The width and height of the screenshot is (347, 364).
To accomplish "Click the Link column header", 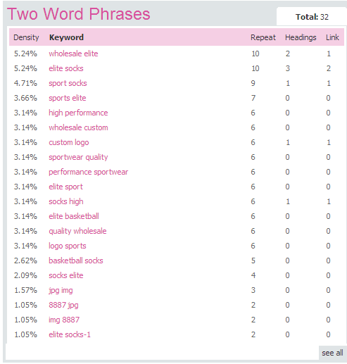I will tap(332, 37).
